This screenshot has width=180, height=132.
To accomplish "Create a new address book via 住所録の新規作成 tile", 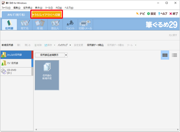I will 47,75.
